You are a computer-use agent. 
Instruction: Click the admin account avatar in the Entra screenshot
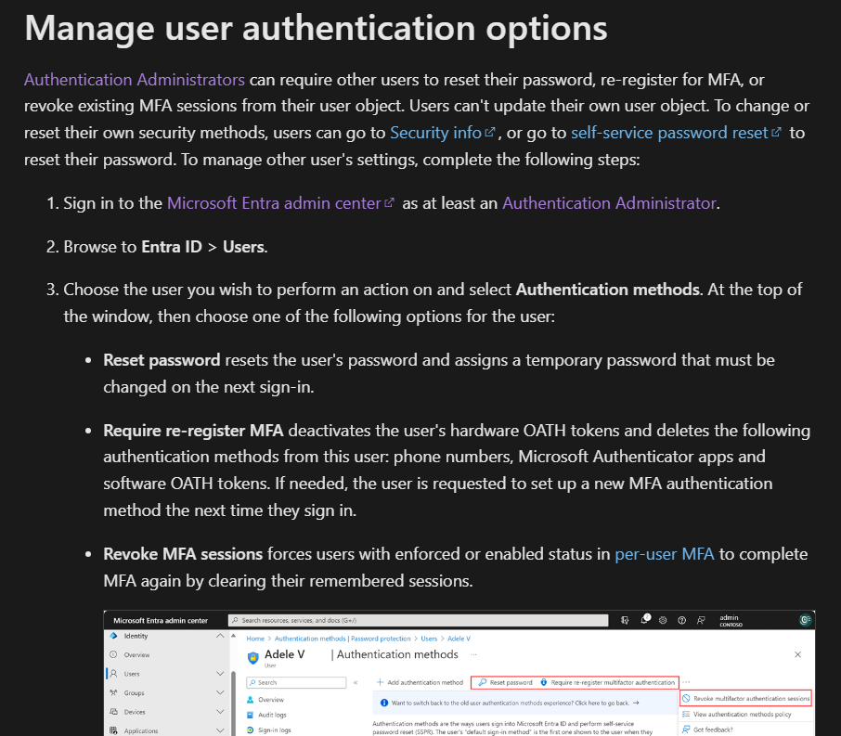pos(805,620)
